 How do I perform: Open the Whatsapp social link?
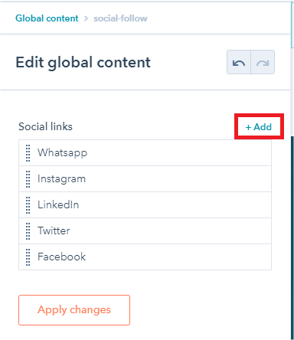tap(145, 152)
